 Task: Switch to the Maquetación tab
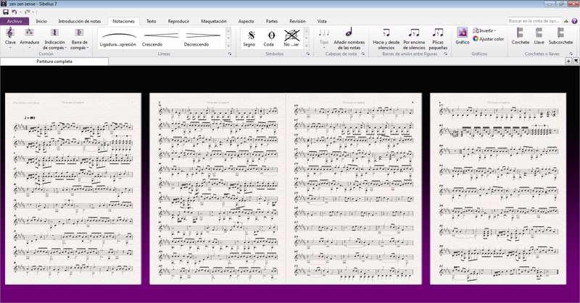214,22
